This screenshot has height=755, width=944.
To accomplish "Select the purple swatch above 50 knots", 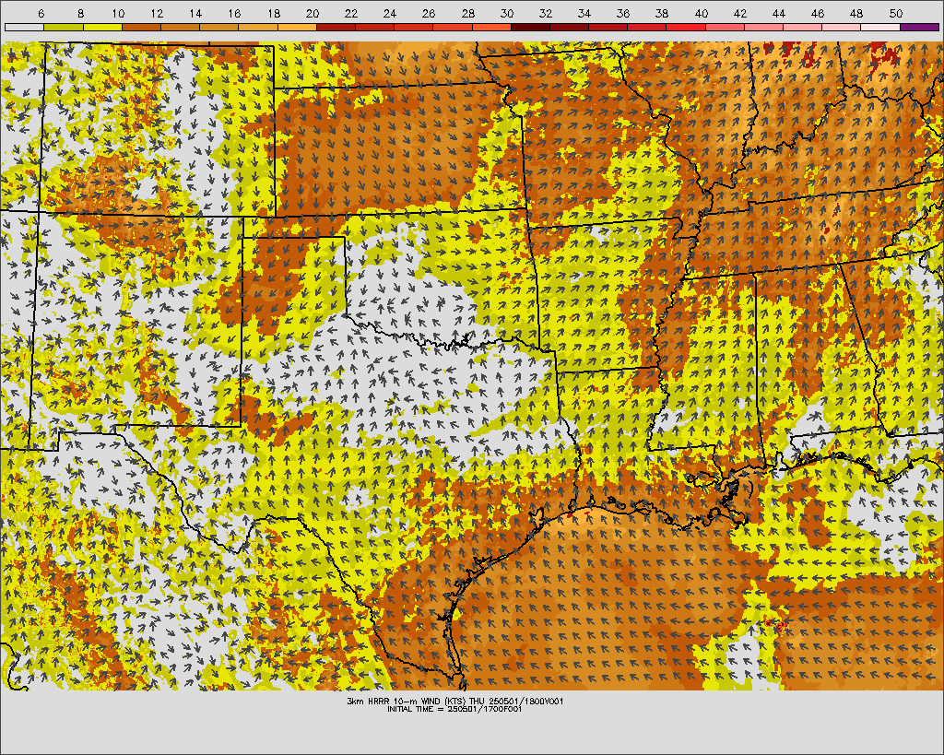I will click(x=920, y=27).
